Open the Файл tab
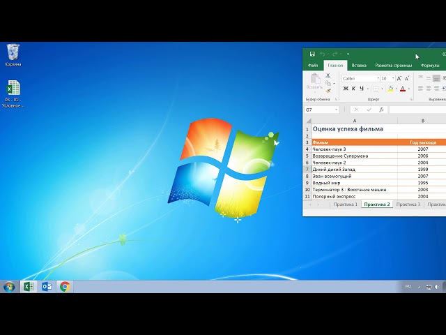446x335 pixels. [x=313, y=65]
